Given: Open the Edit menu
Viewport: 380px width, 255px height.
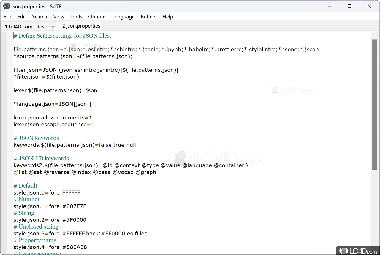Looking at the screenshot, I should 22,17.
